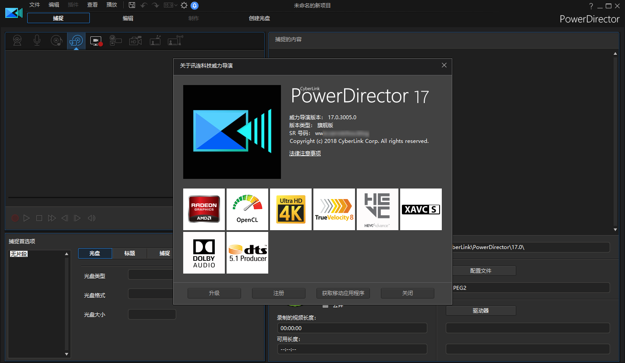Click the OpenCL logo tile

[247, 209]
